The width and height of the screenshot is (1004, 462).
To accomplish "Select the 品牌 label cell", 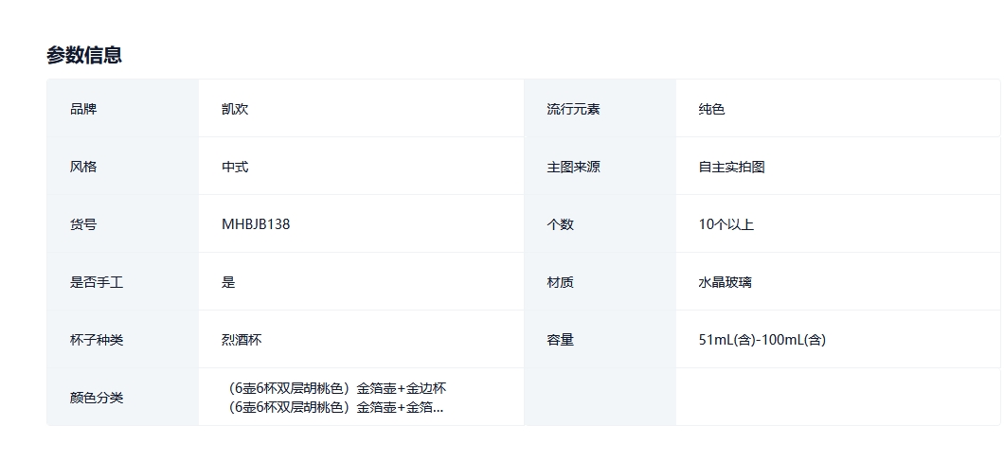I will pos(83,109).
